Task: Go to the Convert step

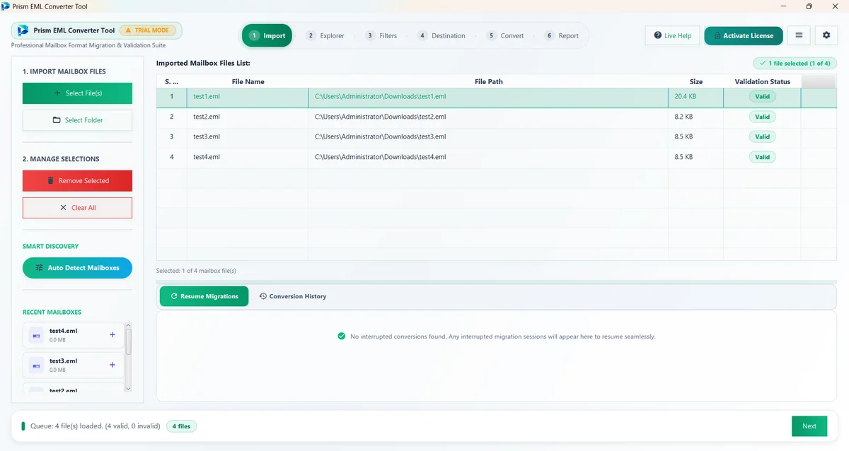Action: (x=505, y=35)
